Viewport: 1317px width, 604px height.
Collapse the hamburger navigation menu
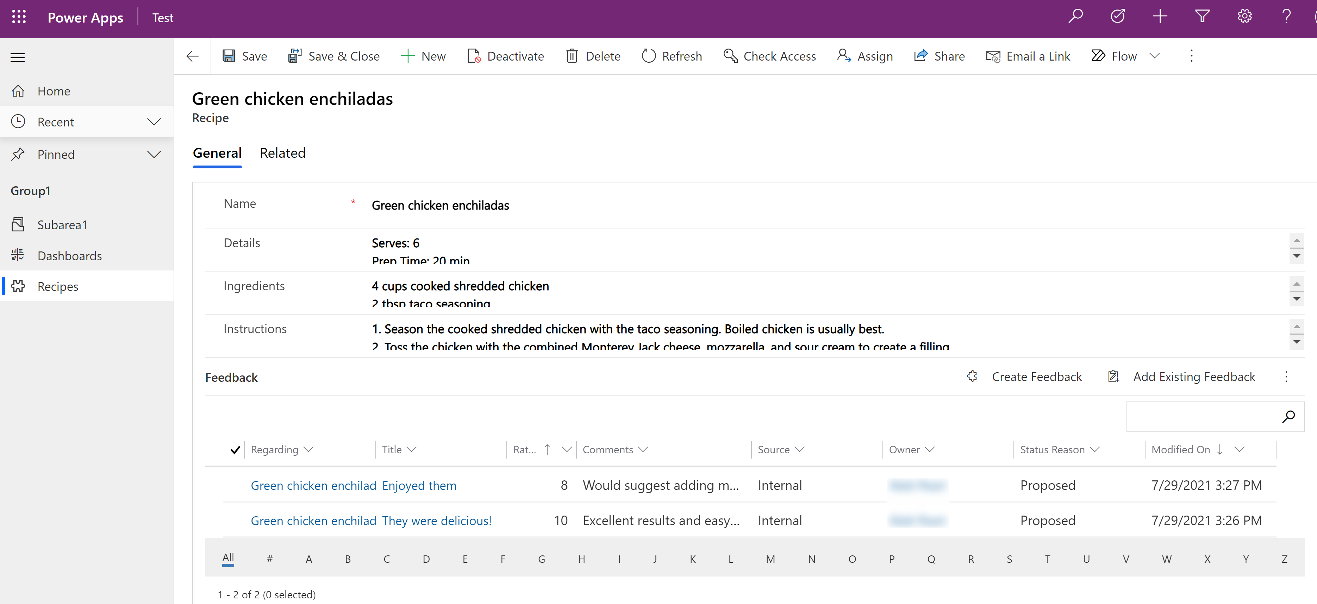coord(18,57)
